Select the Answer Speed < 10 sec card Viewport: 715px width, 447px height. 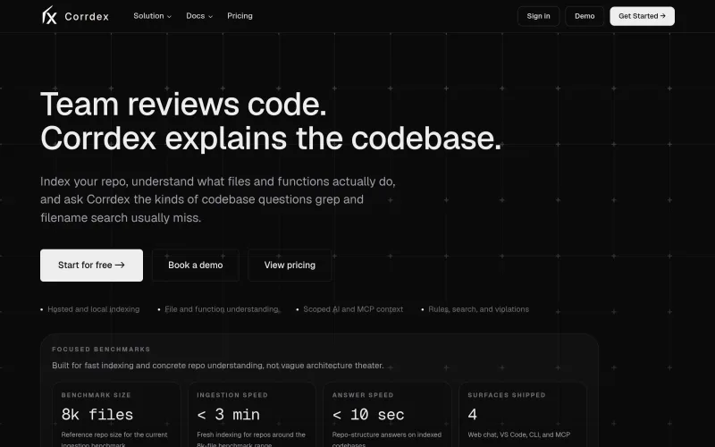387,415
